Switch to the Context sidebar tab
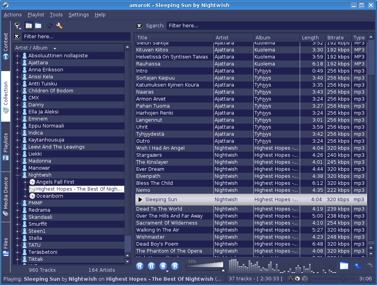 (6, 46)
